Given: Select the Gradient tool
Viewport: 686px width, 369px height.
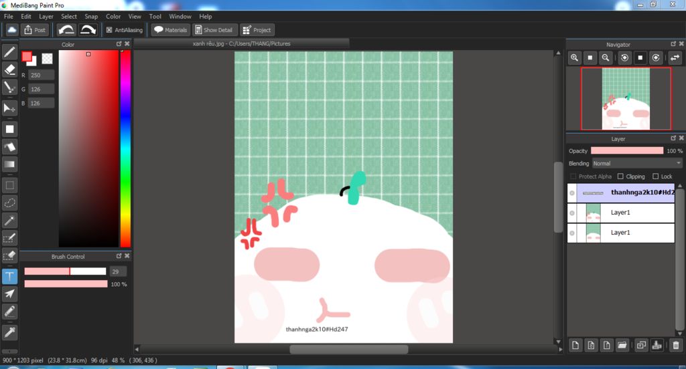Looking at the screenshot, I should click(9, 164).
